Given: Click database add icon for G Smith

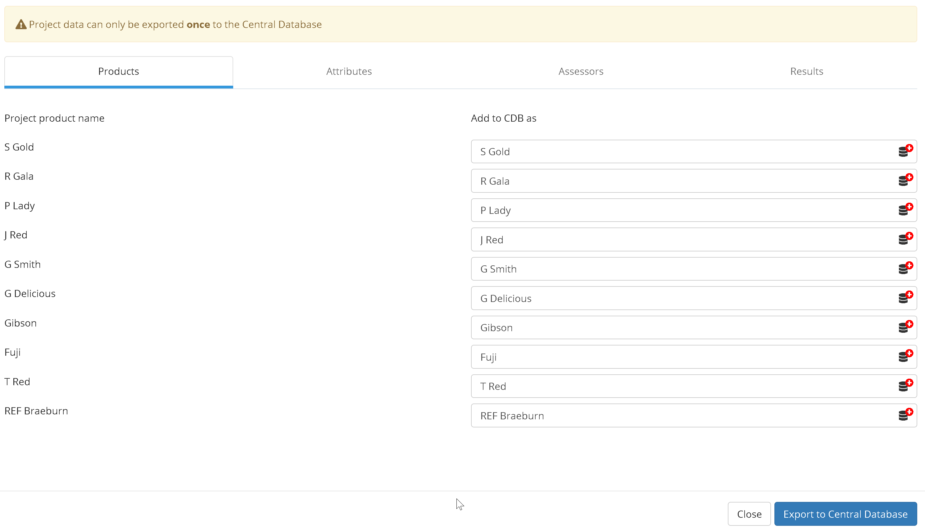Looking at the screenshot, I should (905, 268).
